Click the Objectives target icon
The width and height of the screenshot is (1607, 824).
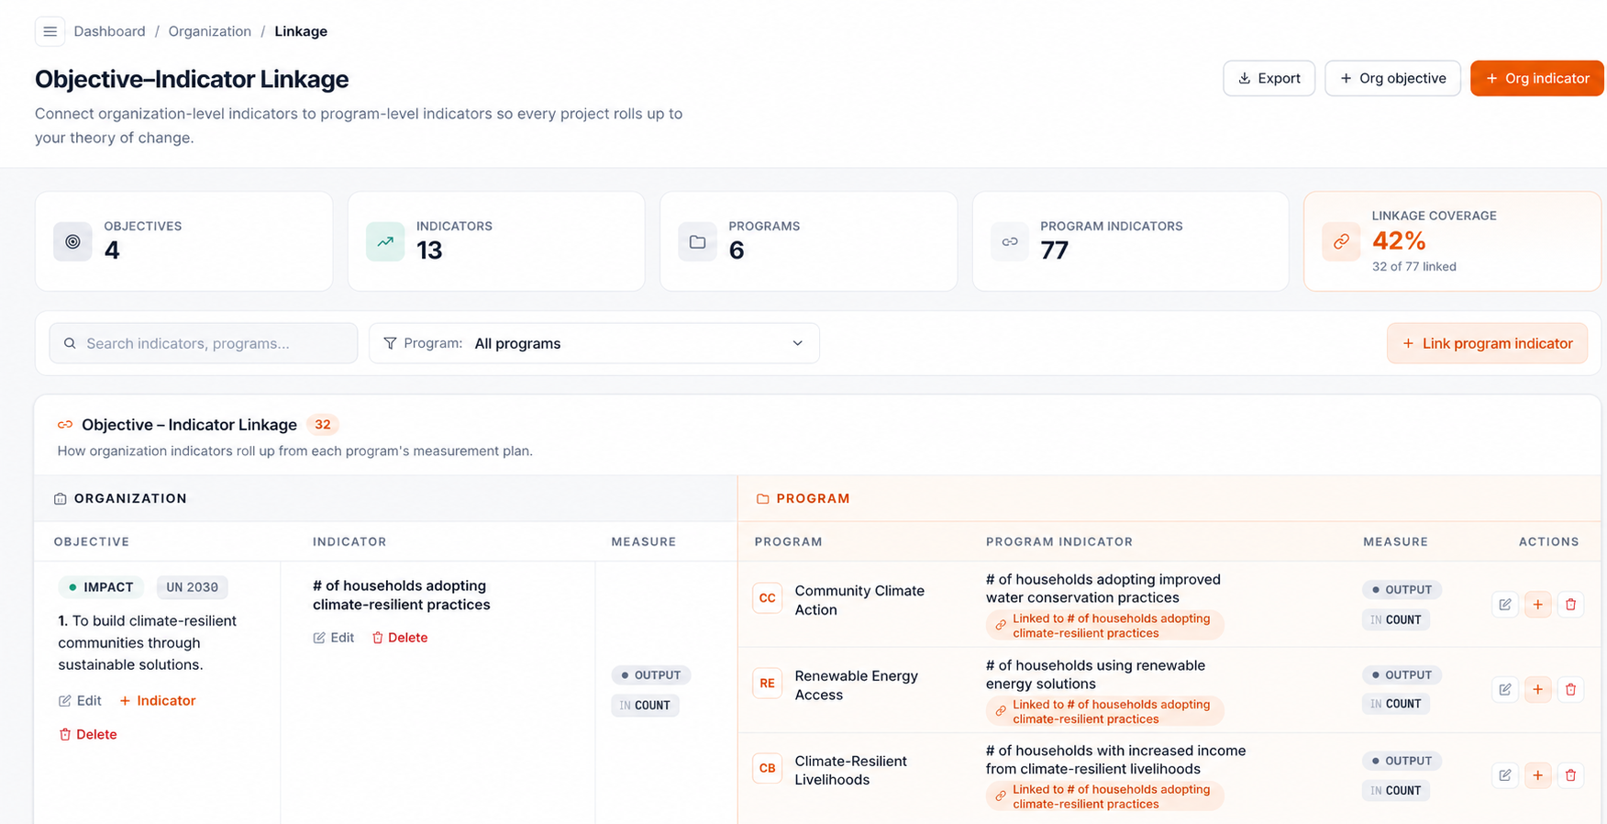coord(72,241)
